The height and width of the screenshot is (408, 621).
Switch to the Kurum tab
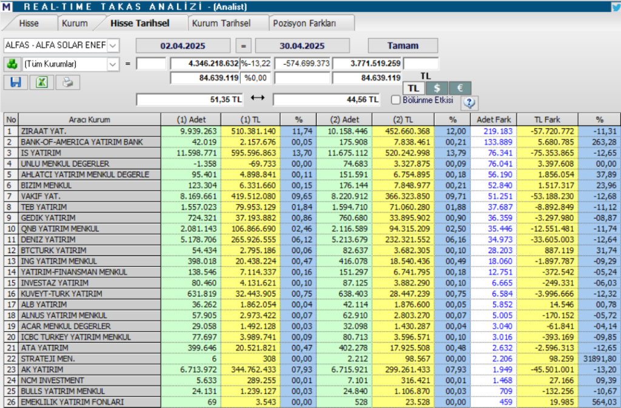pyautogui.click(x=75, y=24)
